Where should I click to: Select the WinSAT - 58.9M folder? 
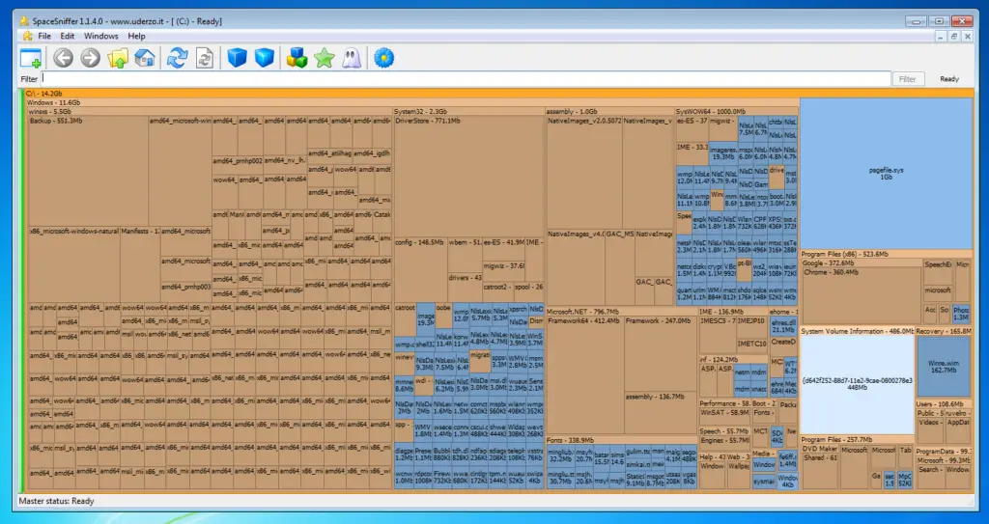click(724, 416)
